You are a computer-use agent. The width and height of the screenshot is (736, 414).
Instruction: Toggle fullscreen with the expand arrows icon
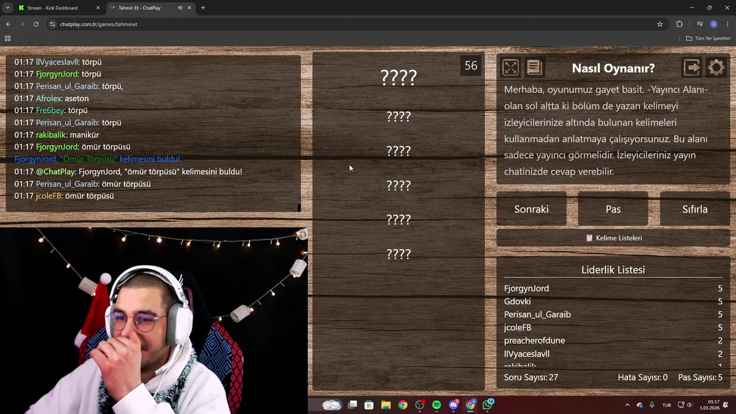510,68
